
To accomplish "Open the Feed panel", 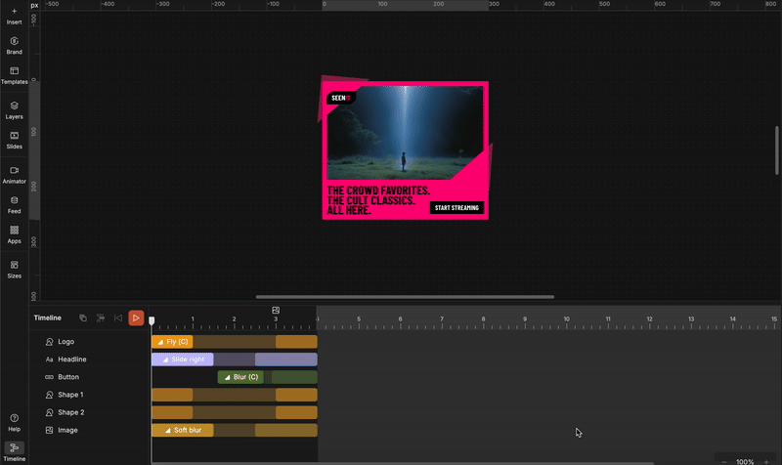I will coord(14,204).
